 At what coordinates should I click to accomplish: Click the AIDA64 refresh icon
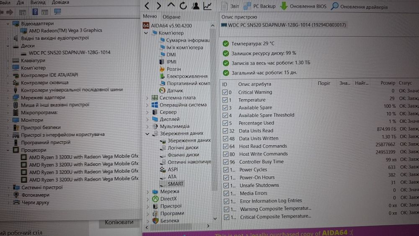(183, 5)
